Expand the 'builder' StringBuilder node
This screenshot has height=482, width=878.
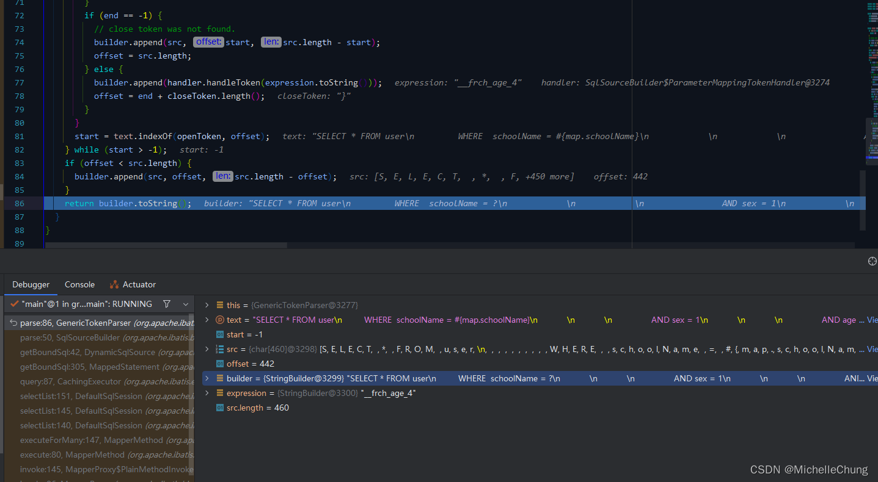point(207,378)
